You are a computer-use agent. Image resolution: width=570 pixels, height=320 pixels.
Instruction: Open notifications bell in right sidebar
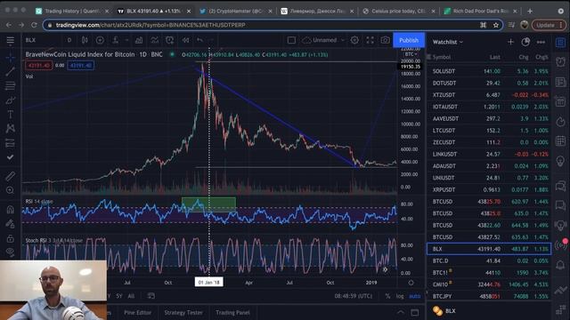561,265
